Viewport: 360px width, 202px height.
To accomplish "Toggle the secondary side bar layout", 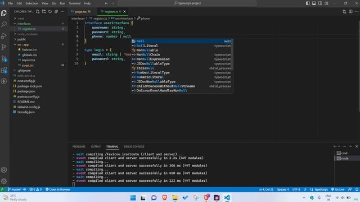I will (x=320, y=3).
